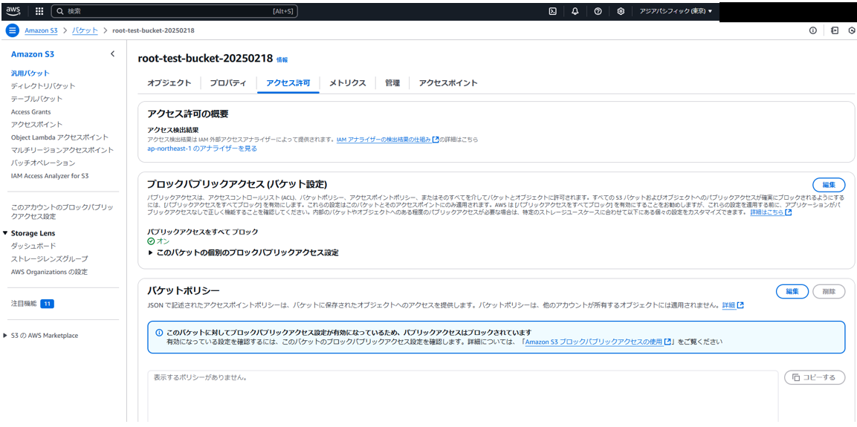This screenshot has height=427, width=857.
Task: Open the 情報 link next to bucket name
Action: (x=282, y=60)
